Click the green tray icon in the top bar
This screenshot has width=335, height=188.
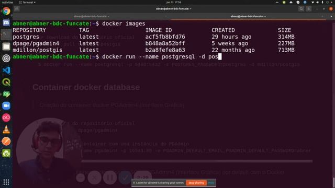click(284, 2)
